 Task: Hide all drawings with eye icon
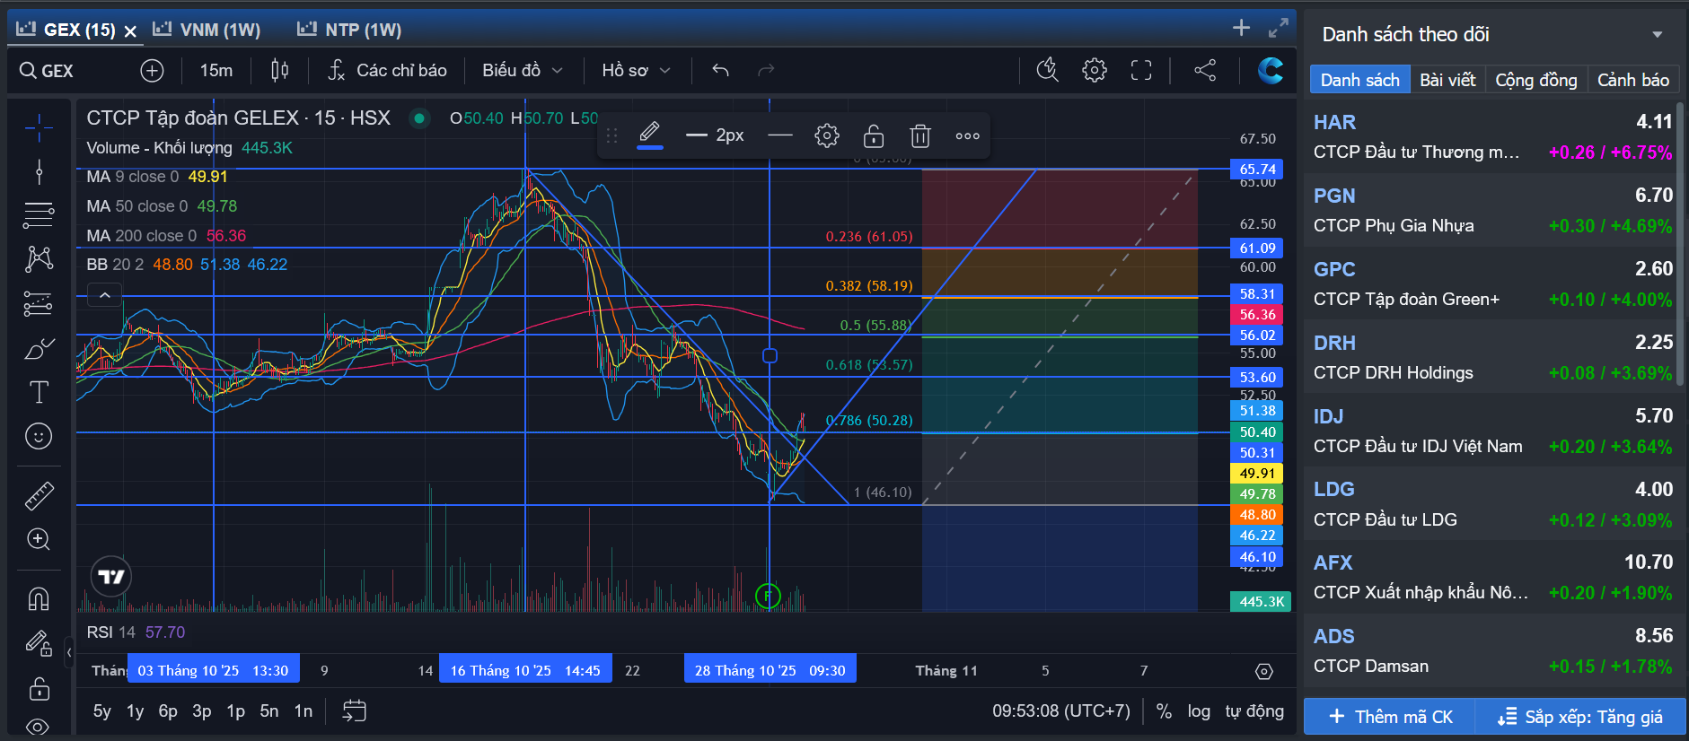[x=39, y=727]
